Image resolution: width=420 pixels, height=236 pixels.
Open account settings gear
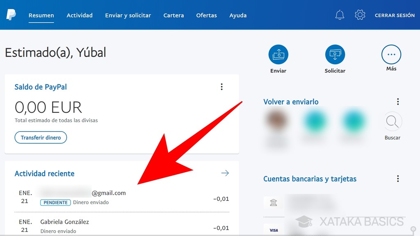pyautogui.click(x=360, y=15)
